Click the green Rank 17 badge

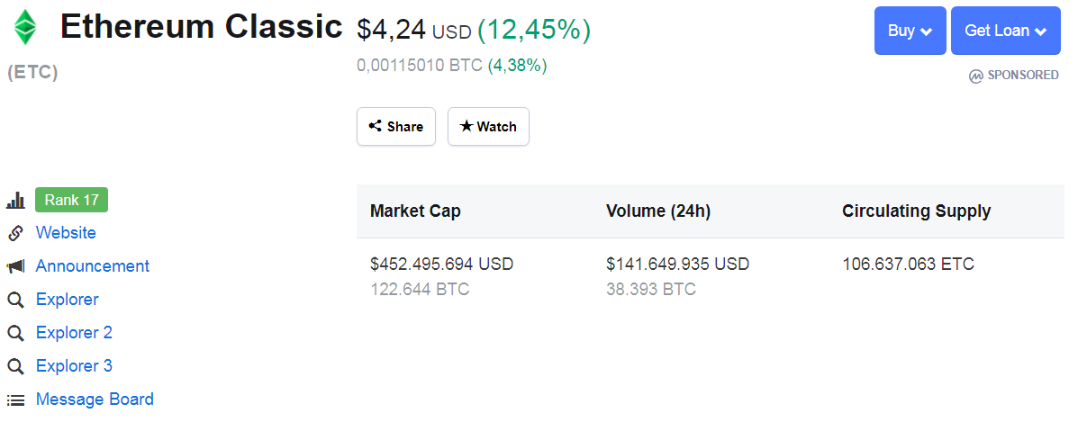pos(71,200)
